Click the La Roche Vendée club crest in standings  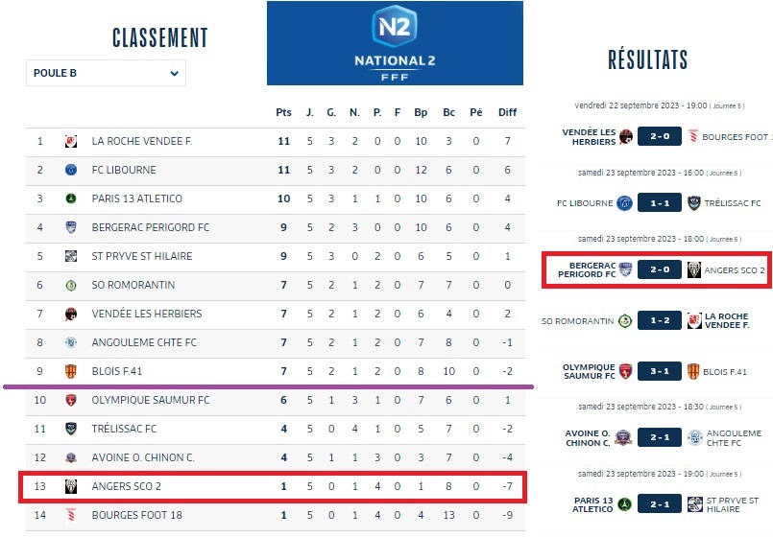click(x=71, y=141)
